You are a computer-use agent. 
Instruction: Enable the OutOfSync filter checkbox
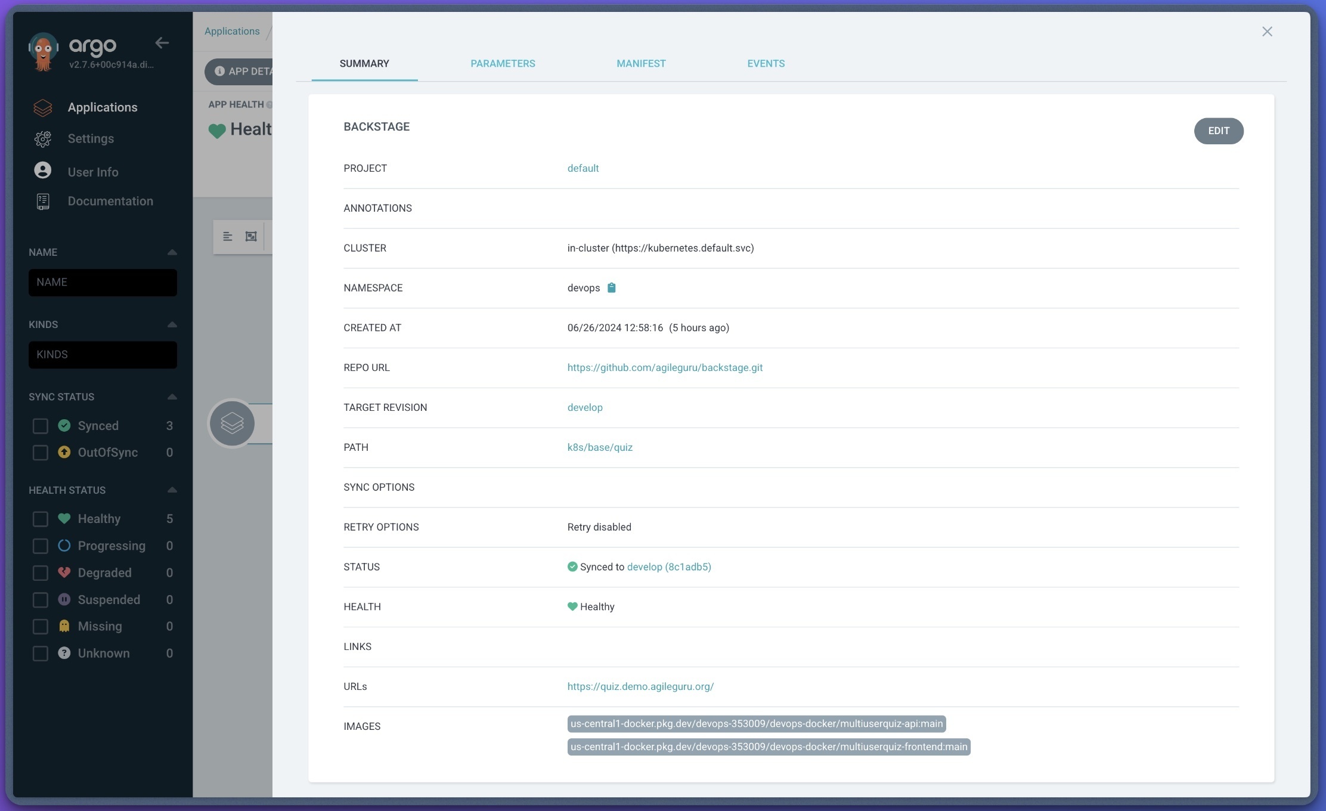pos(41,453)
